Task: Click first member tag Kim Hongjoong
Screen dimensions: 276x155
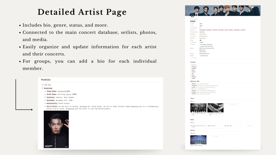Action: tap(202, 30)
